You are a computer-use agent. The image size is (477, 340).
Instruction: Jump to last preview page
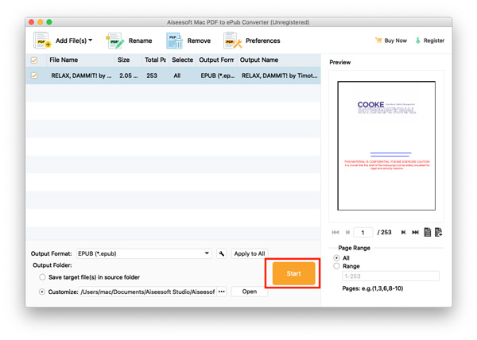[x=415, y=233]
